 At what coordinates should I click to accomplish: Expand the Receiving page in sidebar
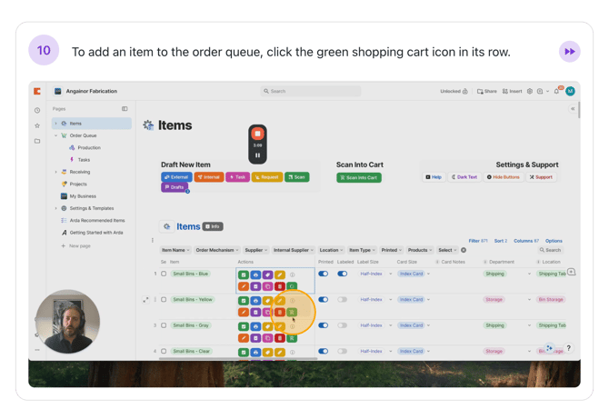[x=55, y=172]
